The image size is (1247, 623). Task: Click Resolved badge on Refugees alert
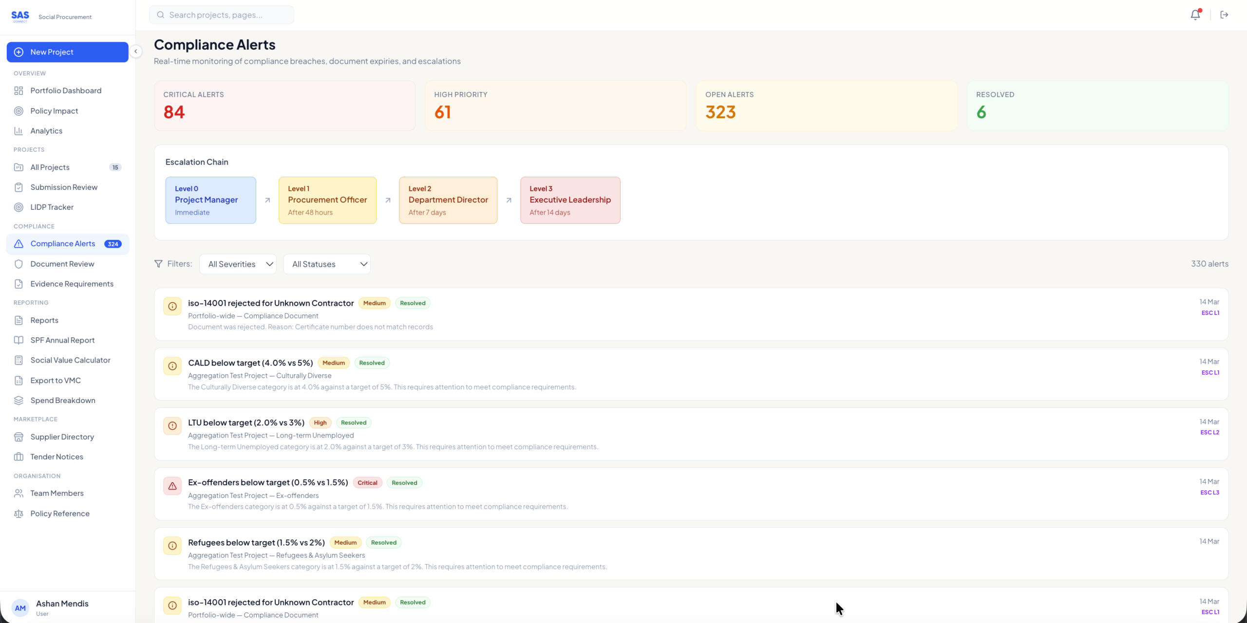coord(384,543)
